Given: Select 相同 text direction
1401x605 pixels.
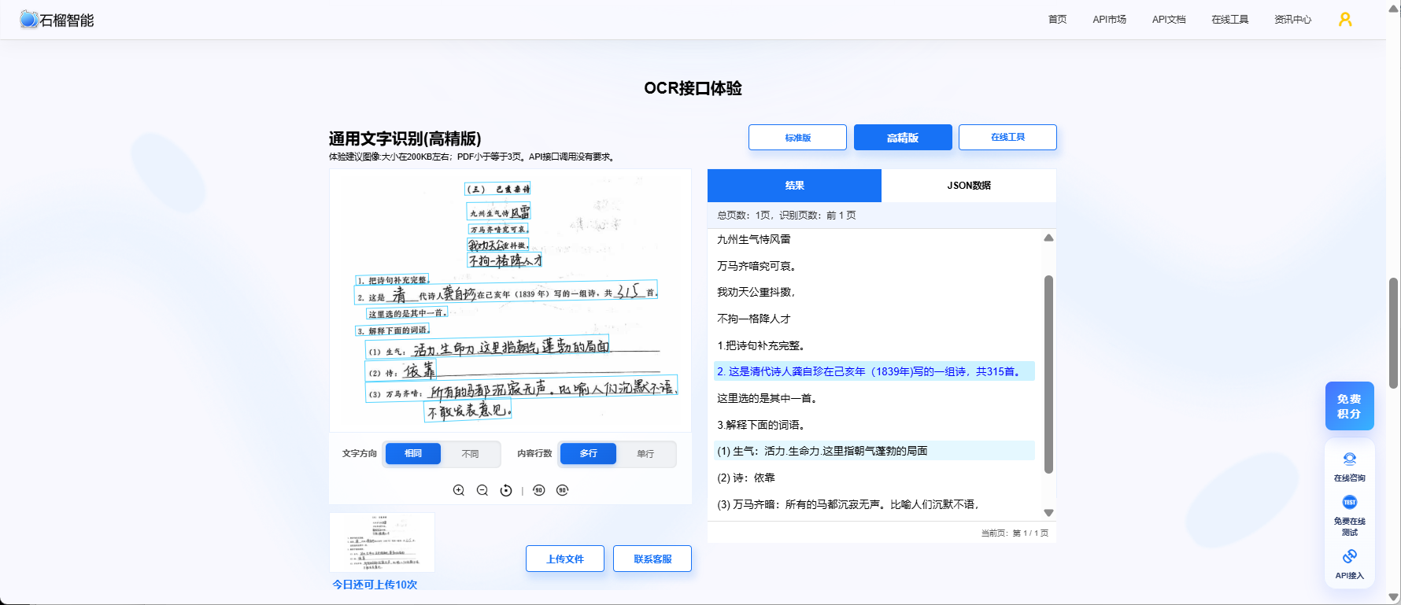Looking at the screenshot, I should (x=413, y=453).
